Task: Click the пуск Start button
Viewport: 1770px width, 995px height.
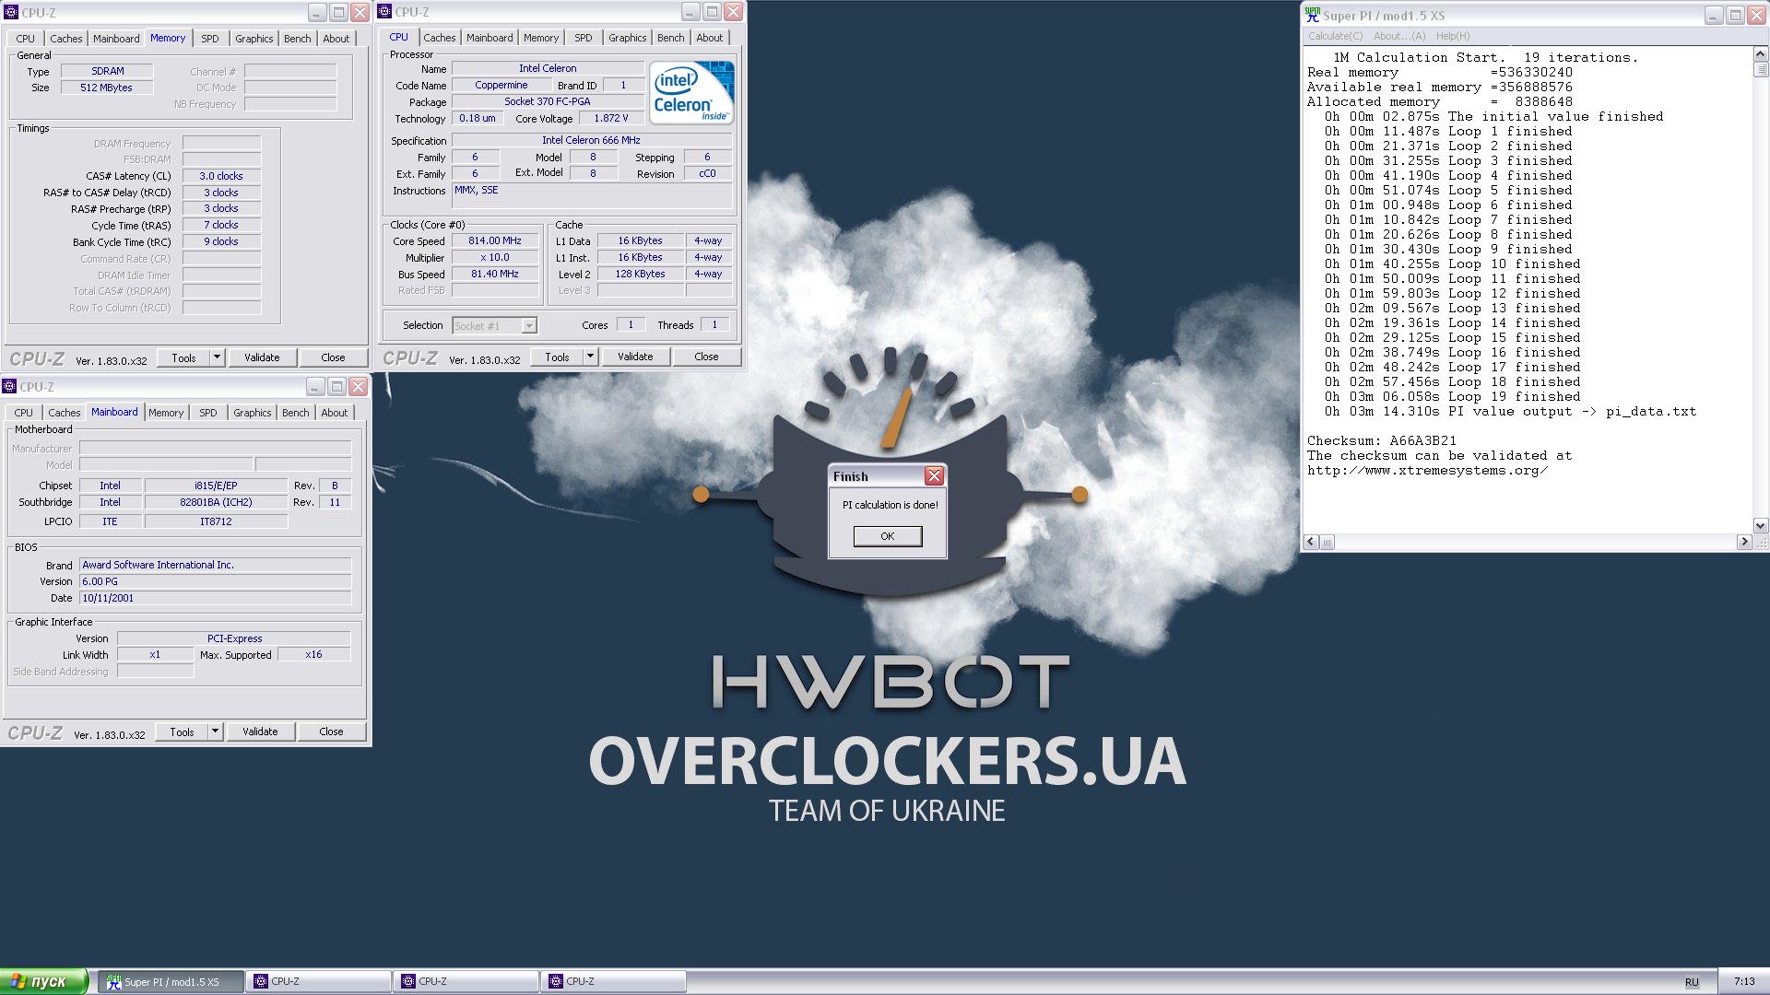Action: 44,981
